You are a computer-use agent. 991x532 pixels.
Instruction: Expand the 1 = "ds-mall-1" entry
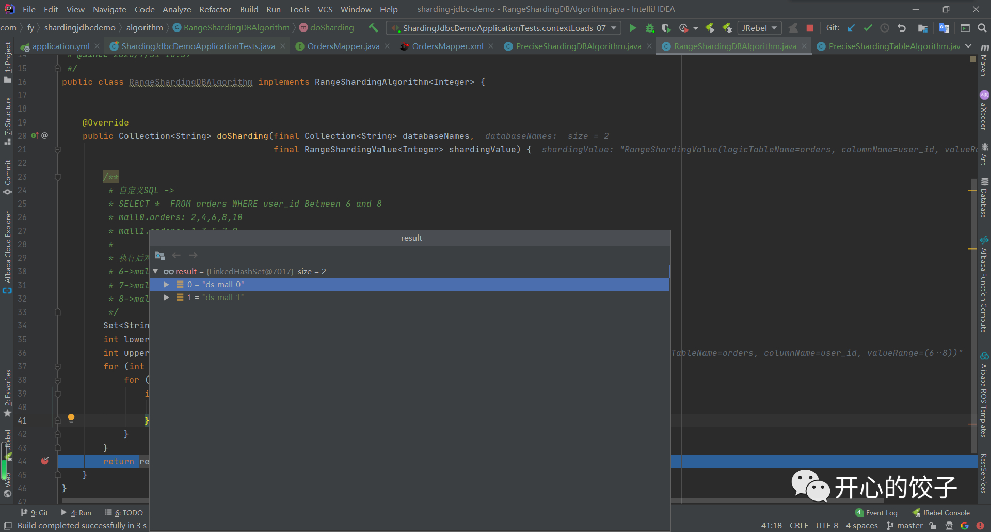coord(166,298)
